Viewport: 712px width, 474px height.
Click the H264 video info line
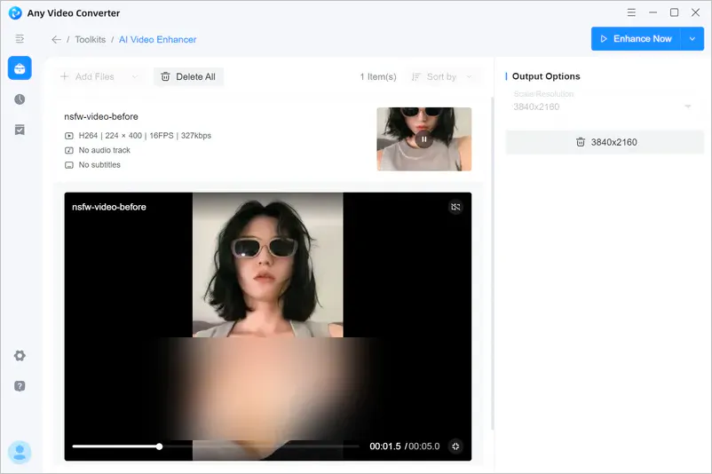[138, 135]
